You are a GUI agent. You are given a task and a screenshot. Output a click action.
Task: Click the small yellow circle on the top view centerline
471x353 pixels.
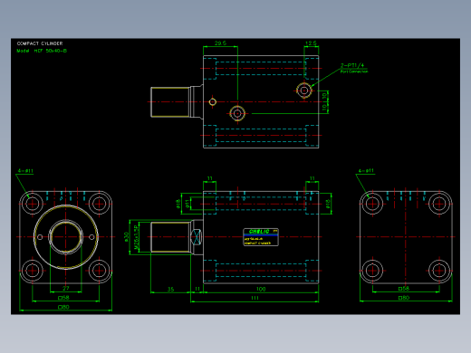(213, 102)
